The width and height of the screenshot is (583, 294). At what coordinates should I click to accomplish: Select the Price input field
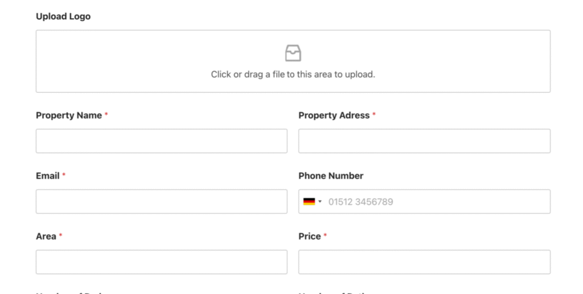click(424, 262)
